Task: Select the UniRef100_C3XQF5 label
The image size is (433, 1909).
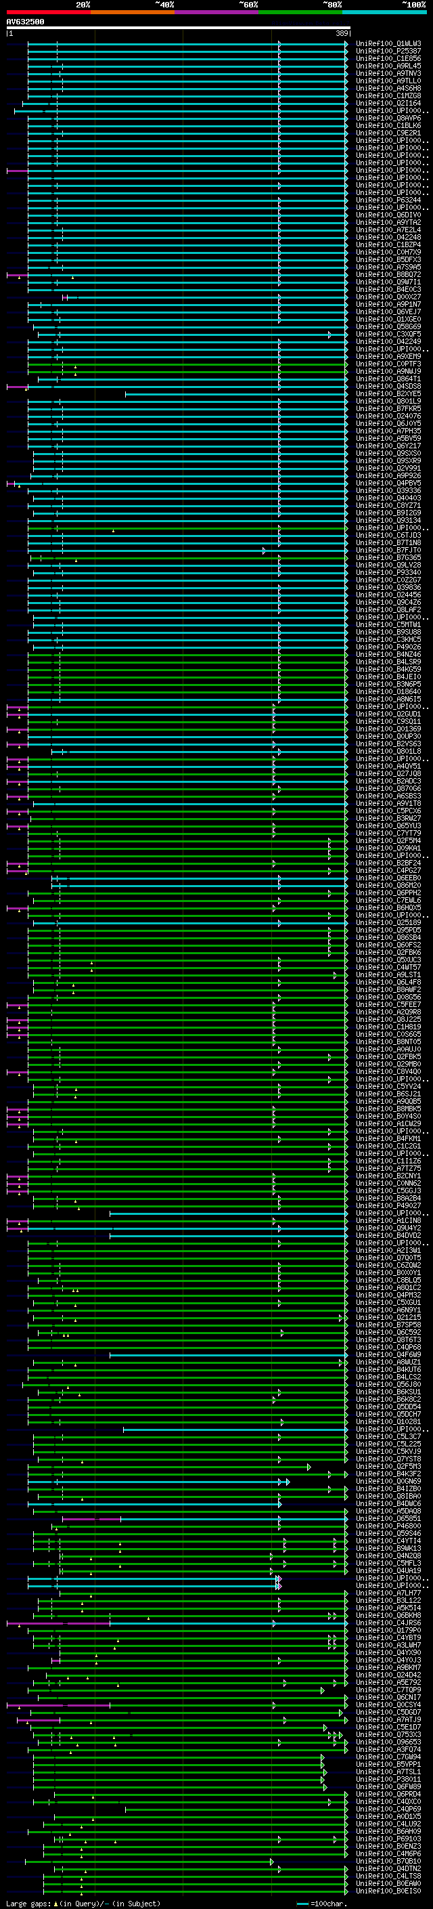Action: pyautogui.click(x=388, y=335)
